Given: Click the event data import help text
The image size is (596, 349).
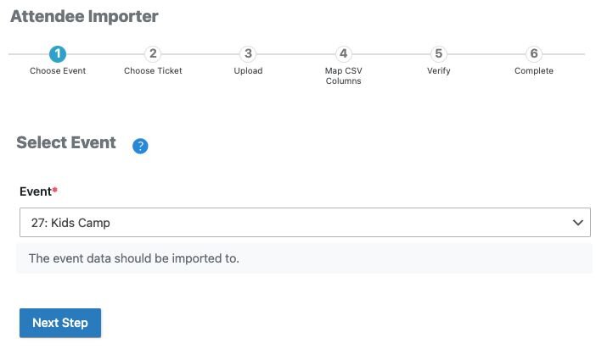Looking at the screenshot, I should coord(134,258).
